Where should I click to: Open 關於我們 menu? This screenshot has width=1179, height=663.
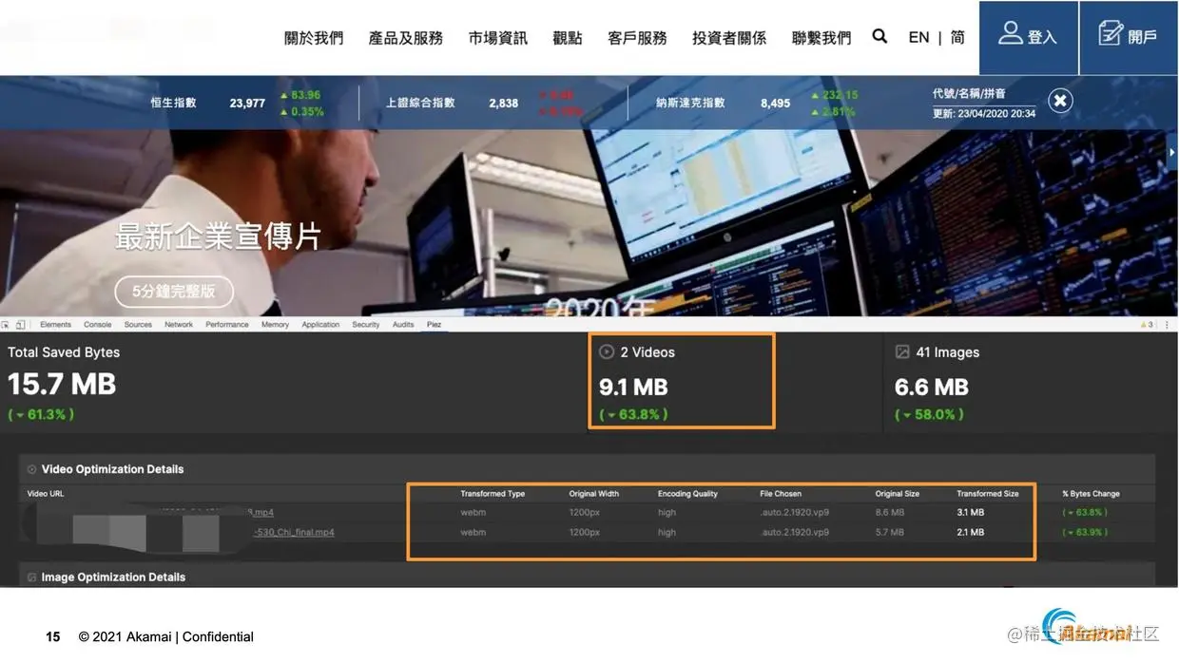point(314,38)
